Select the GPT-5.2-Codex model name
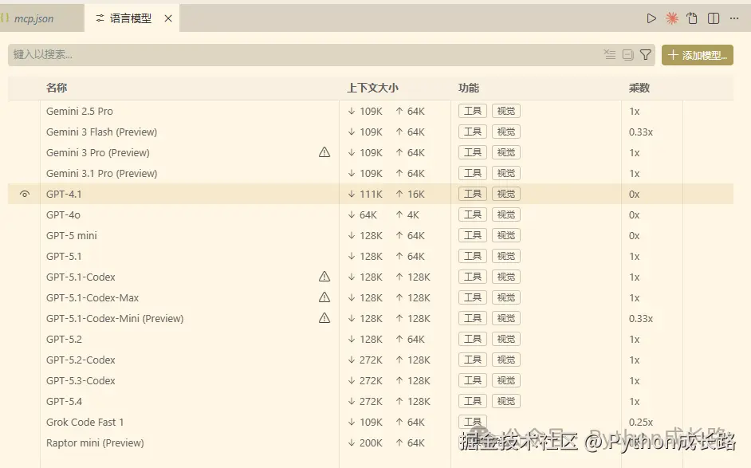The width and height of the screenshot is (751, 468). tap(81, 360)
